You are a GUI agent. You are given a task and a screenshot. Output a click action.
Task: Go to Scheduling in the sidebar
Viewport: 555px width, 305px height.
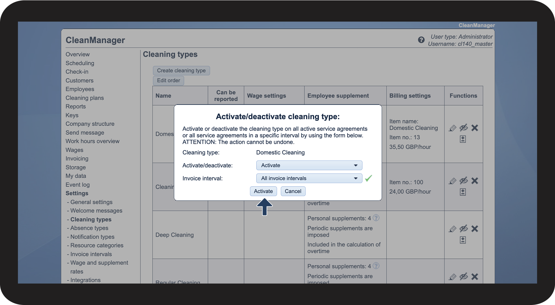pyautogui.click(x=80, y=63)
